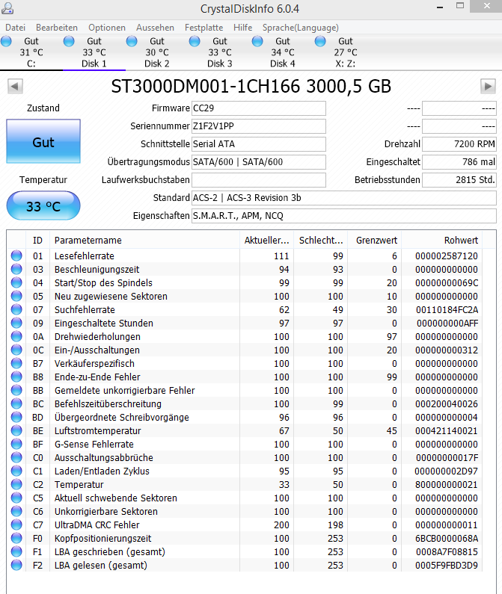Select the X: Z: drive tab
The width and height of the screenshot is (502, 594).
click(346, 52)
